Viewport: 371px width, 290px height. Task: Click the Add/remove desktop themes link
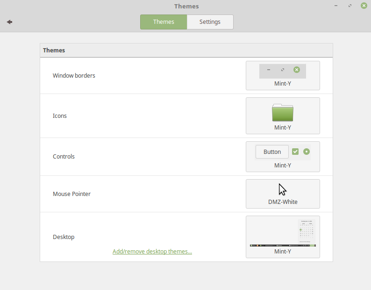152,251
